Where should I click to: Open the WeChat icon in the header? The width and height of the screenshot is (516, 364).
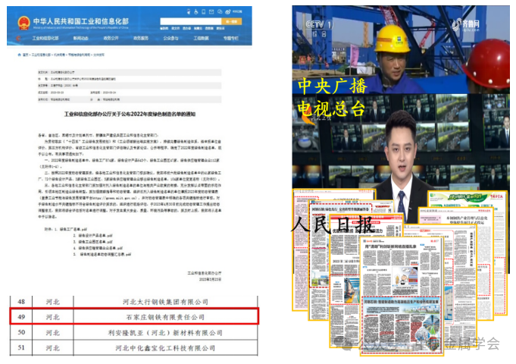pyautogui.click(x=220, y=12)
